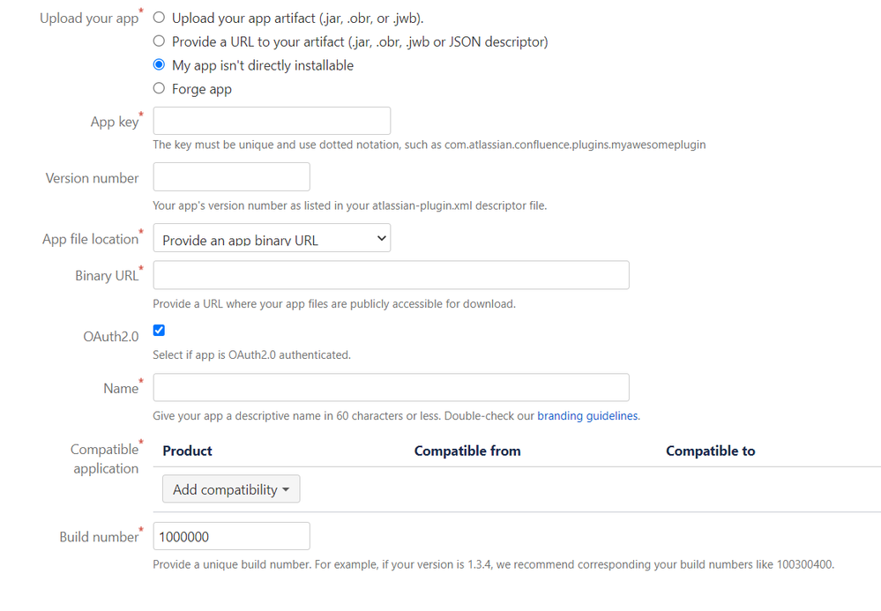This screenshot has height=611, width=881.
Task: Click the "Compatible to" column header
Action: 710,451
